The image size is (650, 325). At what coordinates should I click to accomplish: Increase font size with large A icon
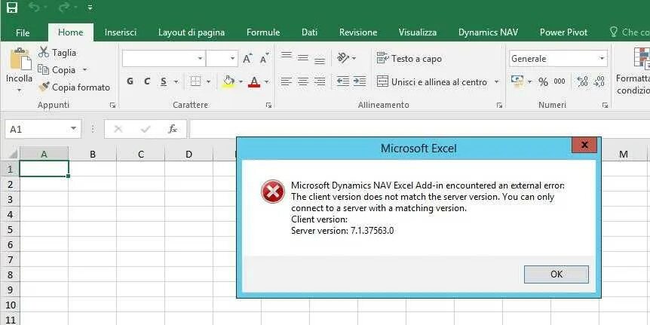click(247, 59)
